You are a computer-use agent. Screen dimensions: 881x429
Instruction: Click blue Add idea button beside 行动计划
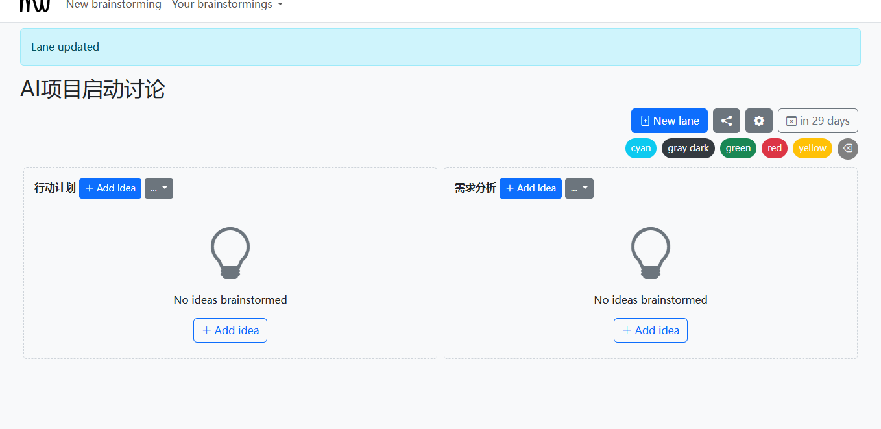110,188
